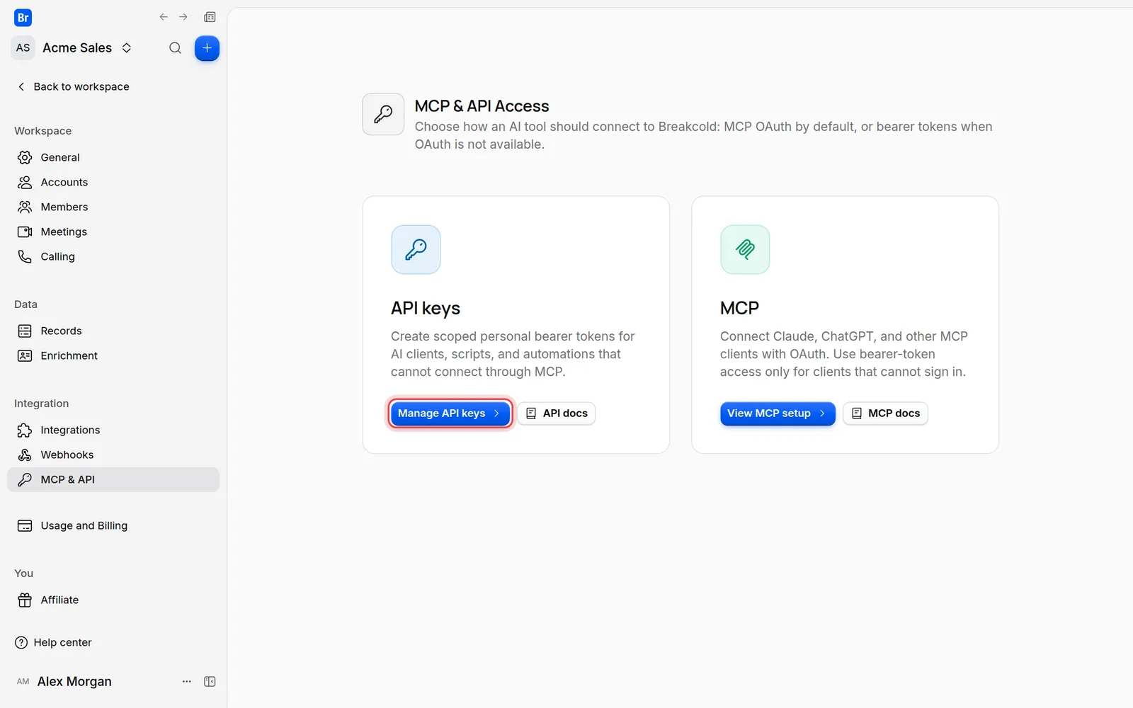Image resolution: width=1133 pixels, height=708 pixels.
Task: Click the MCP & API Access heading
Action: click(482, 106)
